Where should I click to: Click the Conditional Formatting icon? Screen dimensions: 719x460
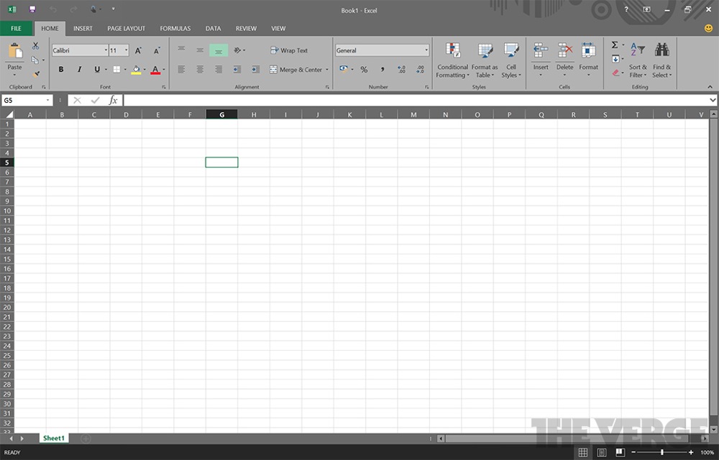coord(452,51)
